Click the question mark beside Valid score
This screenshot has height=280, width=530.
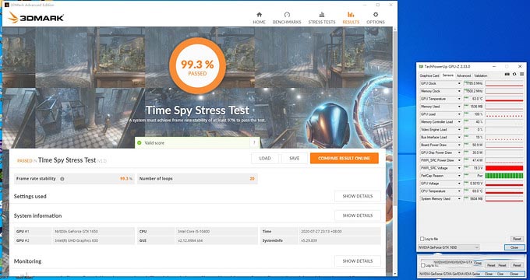point(254,143)
